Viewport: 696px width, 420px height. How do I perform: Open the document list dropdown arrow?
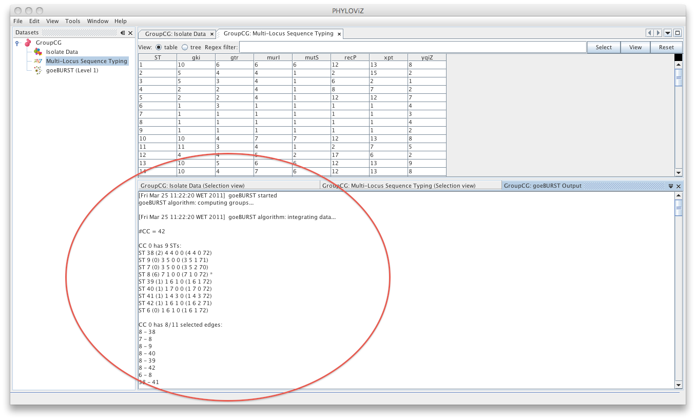coord(668,33)
